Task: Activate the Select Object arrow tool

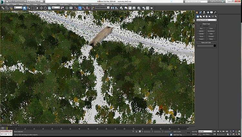Action: [x=25, y=8]
